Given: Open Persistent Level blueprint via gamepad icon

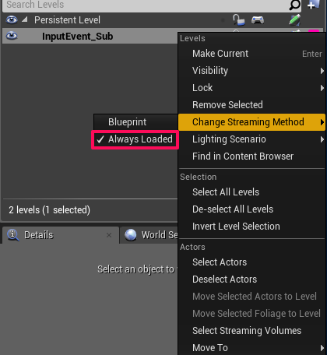Looking at the screenshot, I should pyautogui.click(x=258, y=20).
